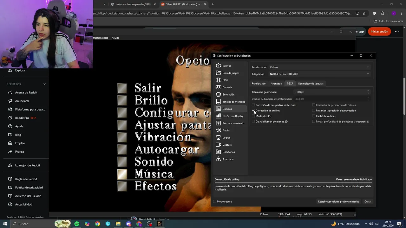This screenshot has height=228, width=406.
Task: Open Audio settings page
Action: (x=231, y=130)
